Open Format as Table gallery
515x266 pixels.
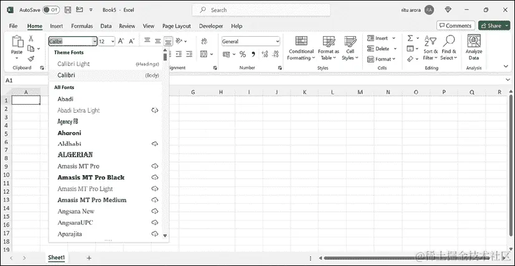point(329,48)
